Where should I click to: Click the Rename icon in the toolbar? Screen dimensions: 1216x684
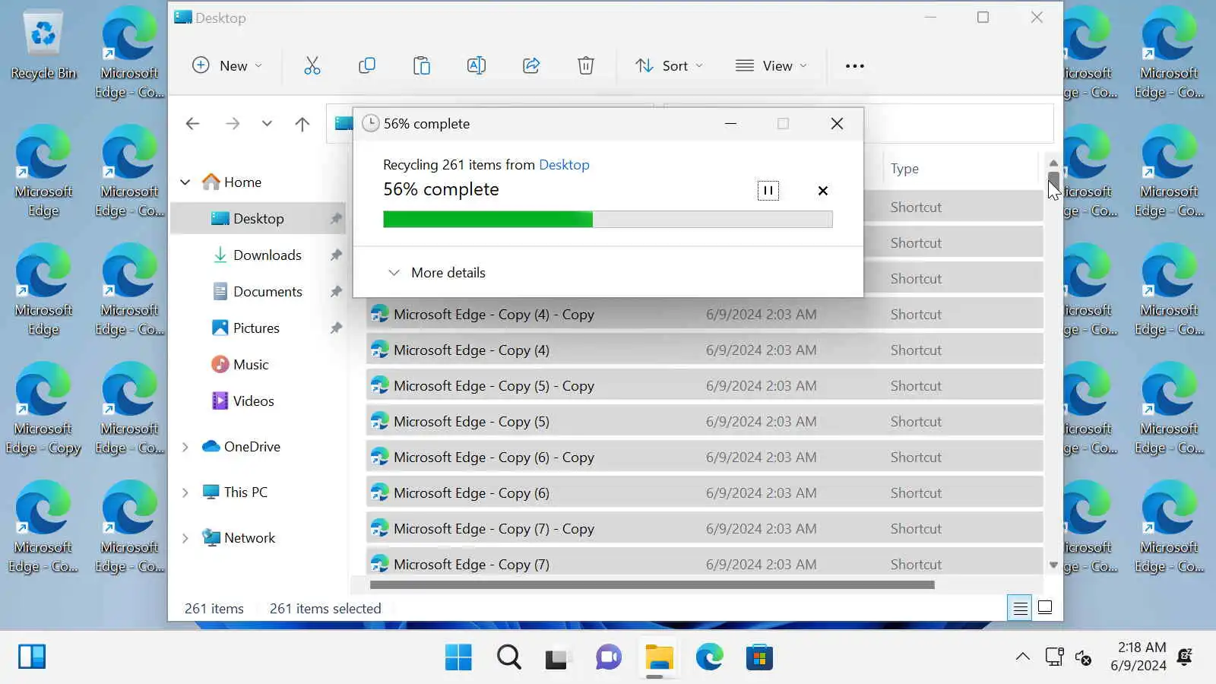click(x=477, y=66)
